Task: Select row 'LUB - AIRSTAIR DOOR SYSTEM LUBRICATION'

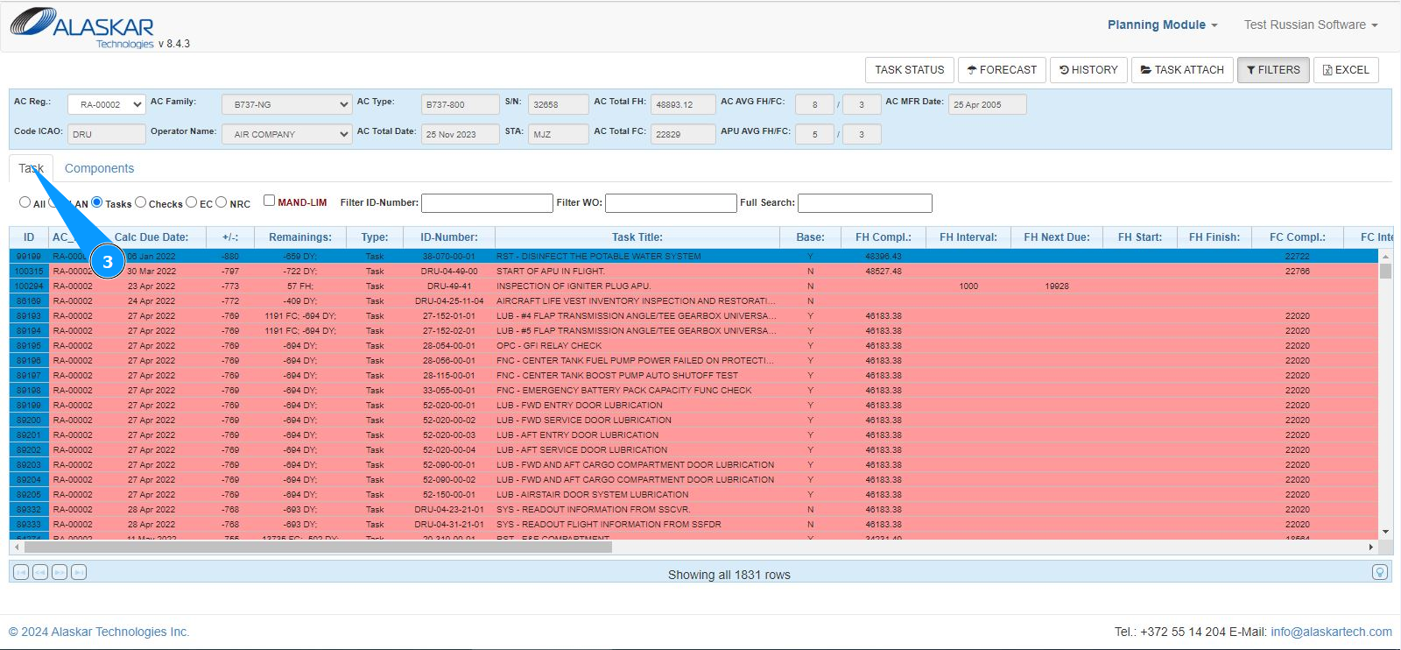Action: point(694,495)
